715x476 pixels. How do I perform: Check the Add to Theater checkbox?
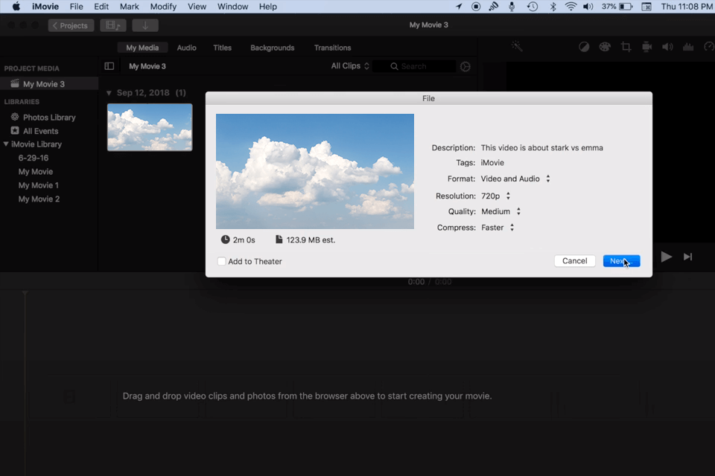click(x=220, y=261)
